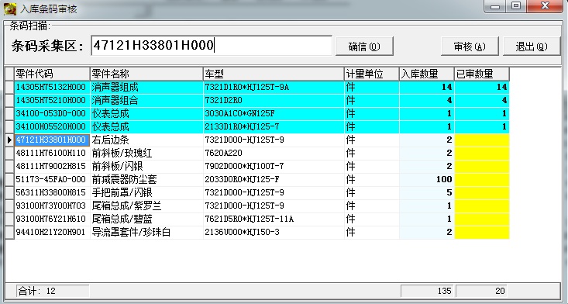Select cell 14305H75210H000
Screen dimensions: 568x304
click(52, 100)
